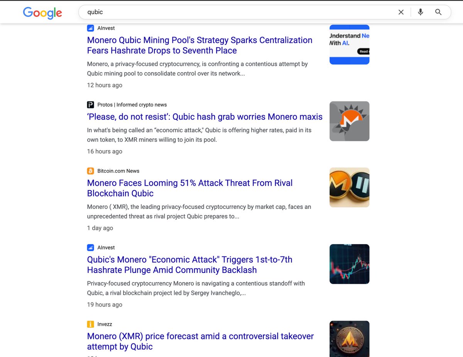Click the 'Protos | Informed crypto news' source label
The width and height of the screenshot is (463, 357).
132,105
